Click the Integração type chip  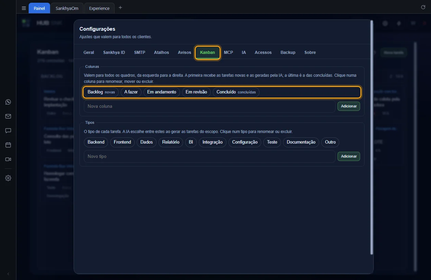212,142
